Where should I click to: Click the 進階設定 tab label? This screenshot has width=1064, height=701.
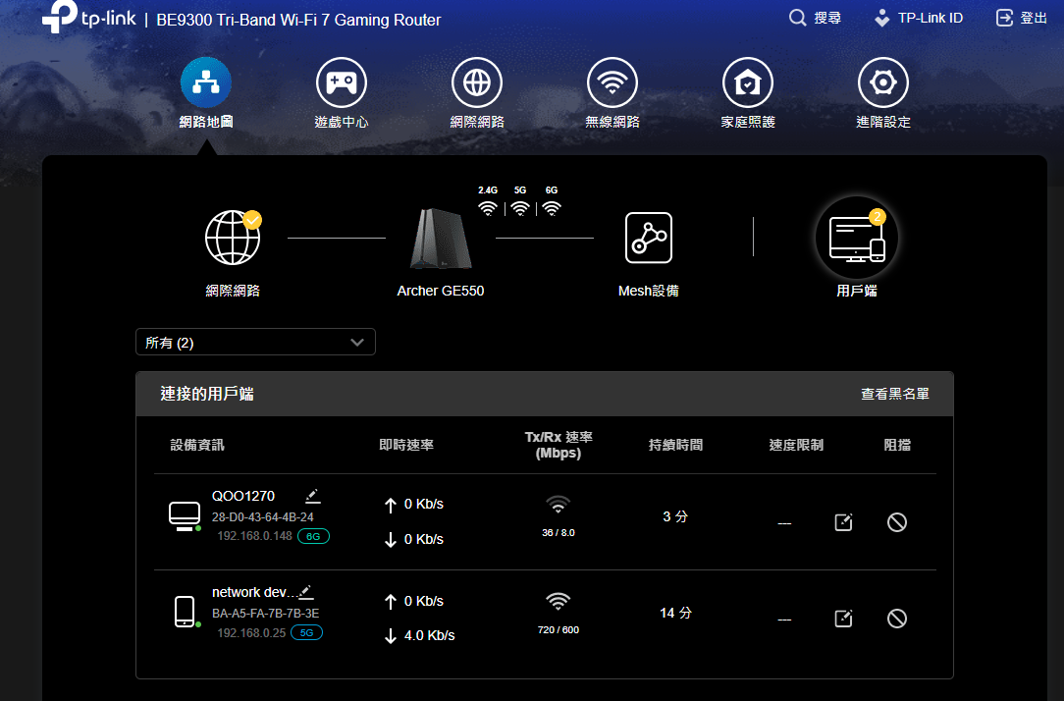[x=882, y=122]
